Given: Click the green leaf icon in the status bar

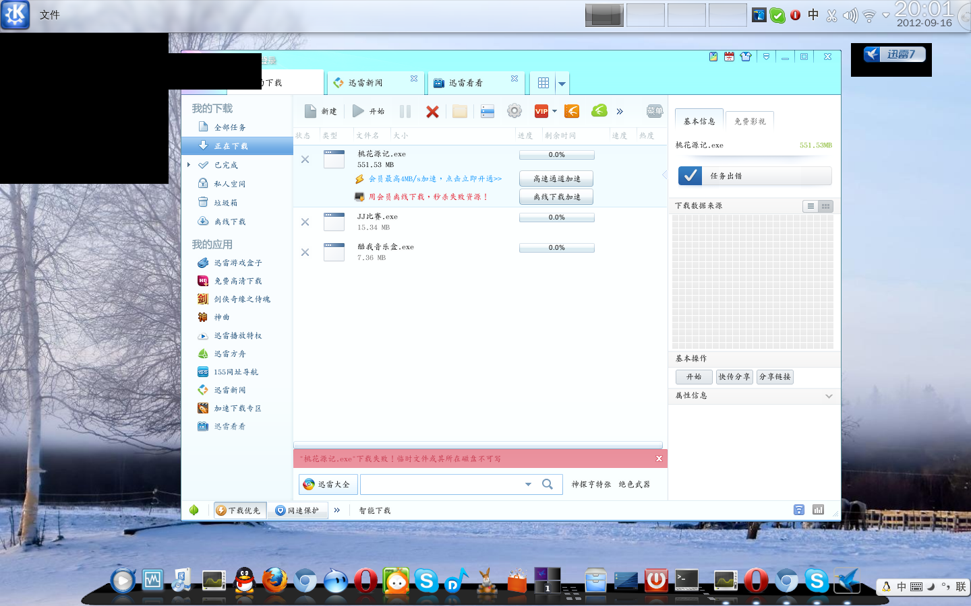Looking at the screenshot, I should (x=194, y=510).
